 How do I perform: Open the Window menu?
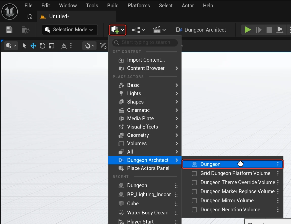pos(68,6)
